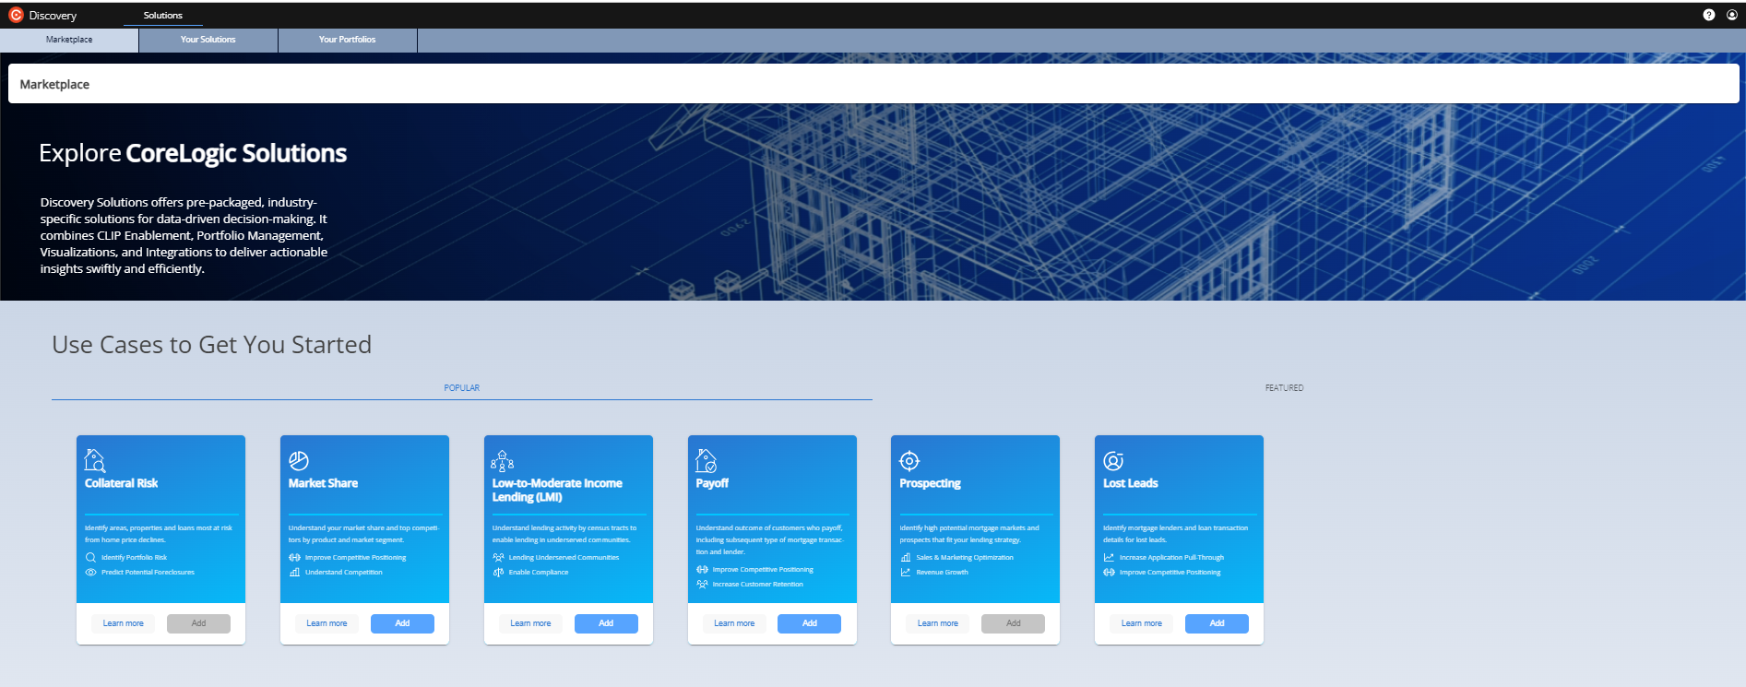Click the Sales & Marketing Optimization icon
The width and height of the screenshot is (1746, 687).
906,557
